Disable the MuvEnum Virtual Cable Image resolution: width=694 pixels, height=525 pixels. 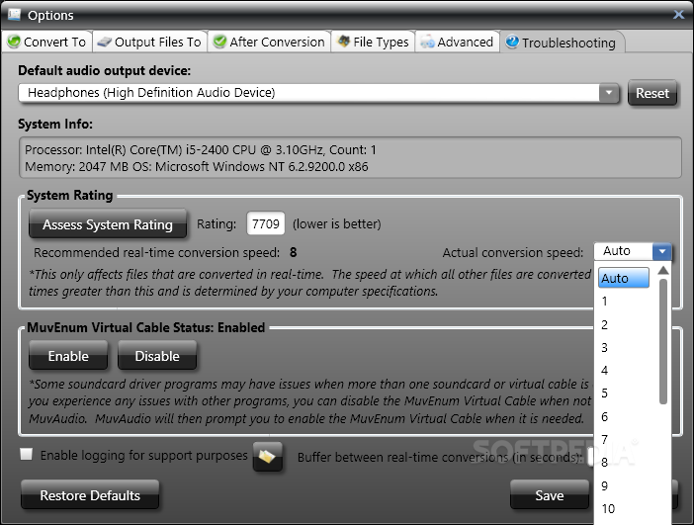[157, 356]
